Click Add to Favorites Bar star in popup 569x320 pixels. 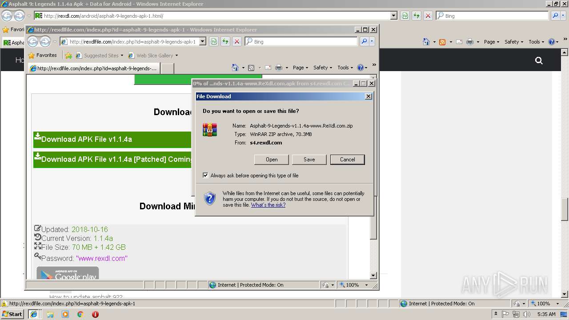point(68,56)
